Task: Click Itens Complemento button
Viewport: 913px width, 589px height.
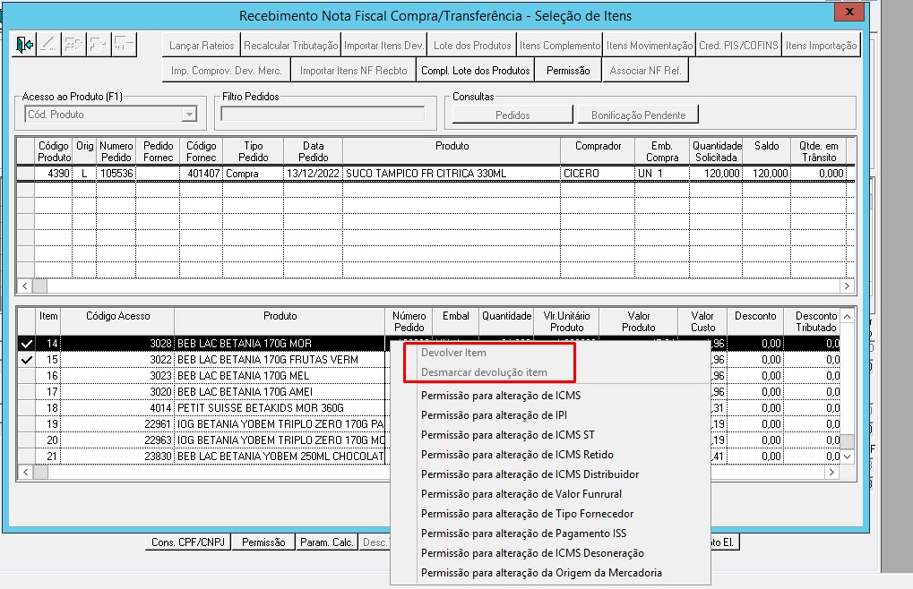Action: (x=560, y=46)
